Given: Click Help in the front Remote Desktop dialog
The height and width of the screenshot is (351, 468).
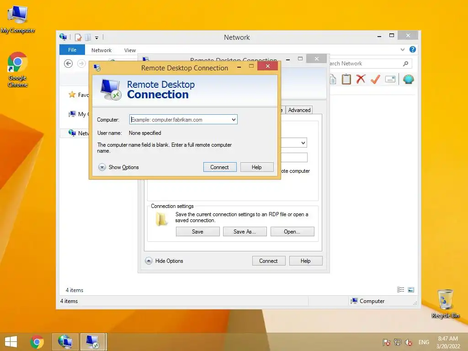Looking at the screenshot, I should [x=257, y=167].
